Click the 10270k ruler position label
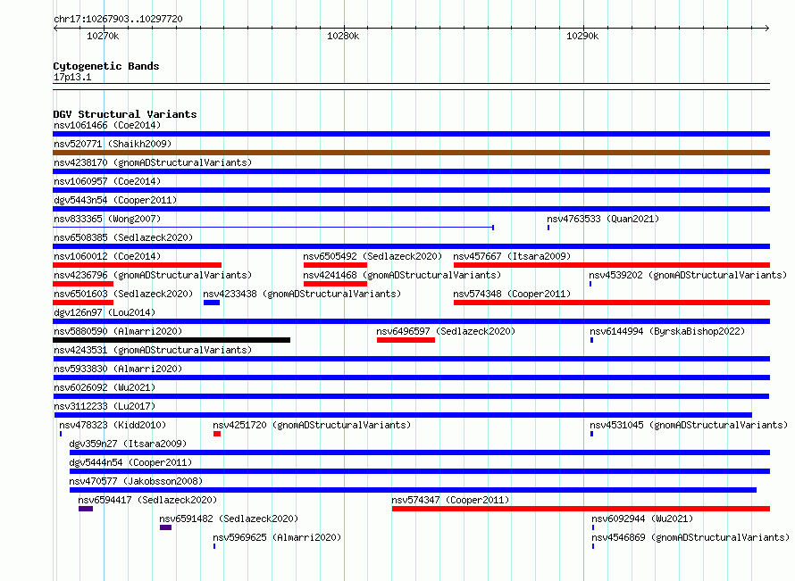The width and height of the screenshot is (795, 581). 103,36
